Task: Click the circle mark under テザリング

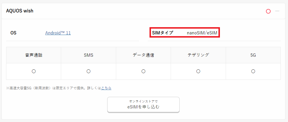Action: (x=198, y=71)
